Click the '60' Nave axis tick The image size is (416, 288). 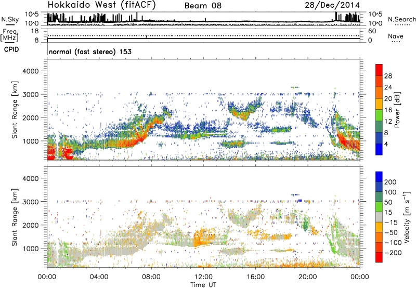tap(372, 31)
